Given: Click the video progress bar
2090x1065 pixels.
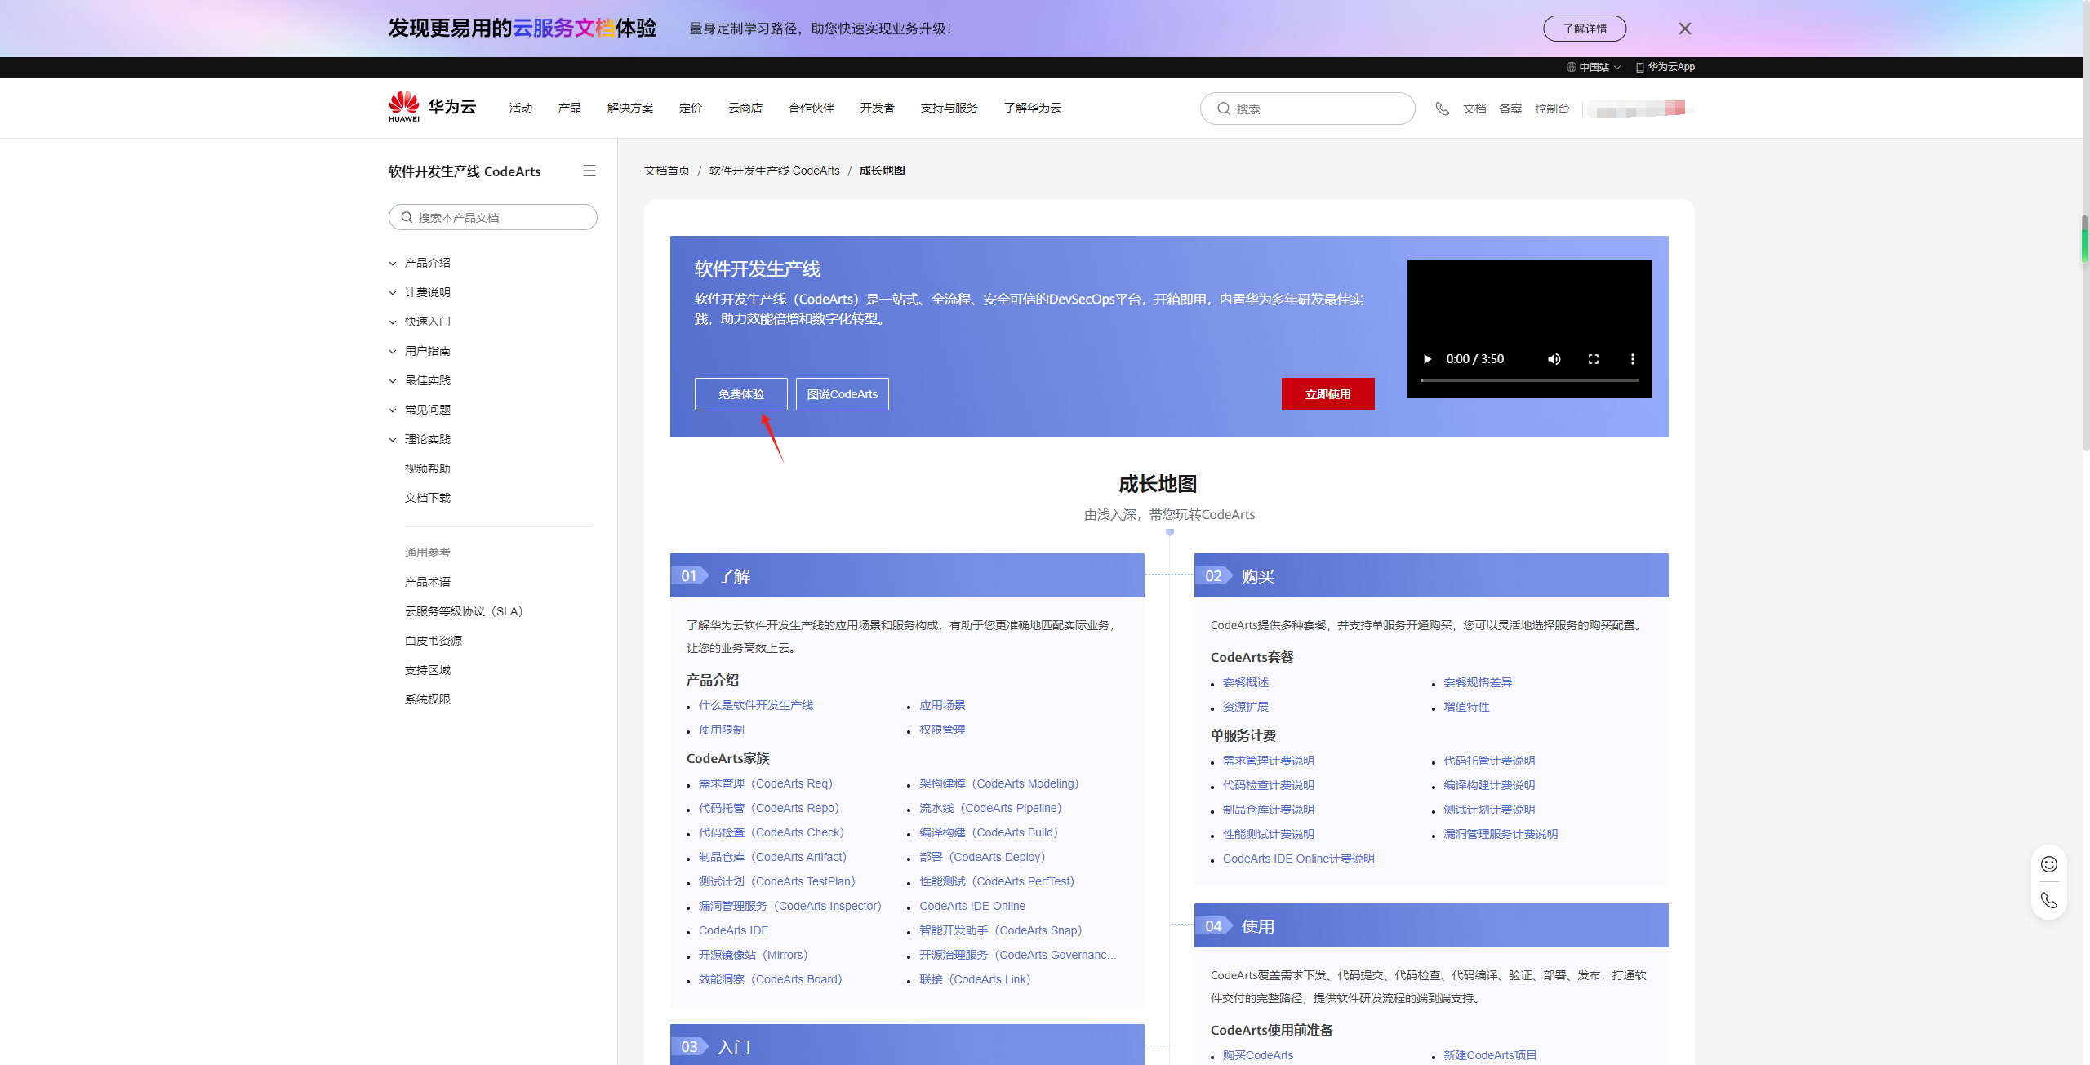Looking at the screenshot, I should click(x=1529, y=380).
